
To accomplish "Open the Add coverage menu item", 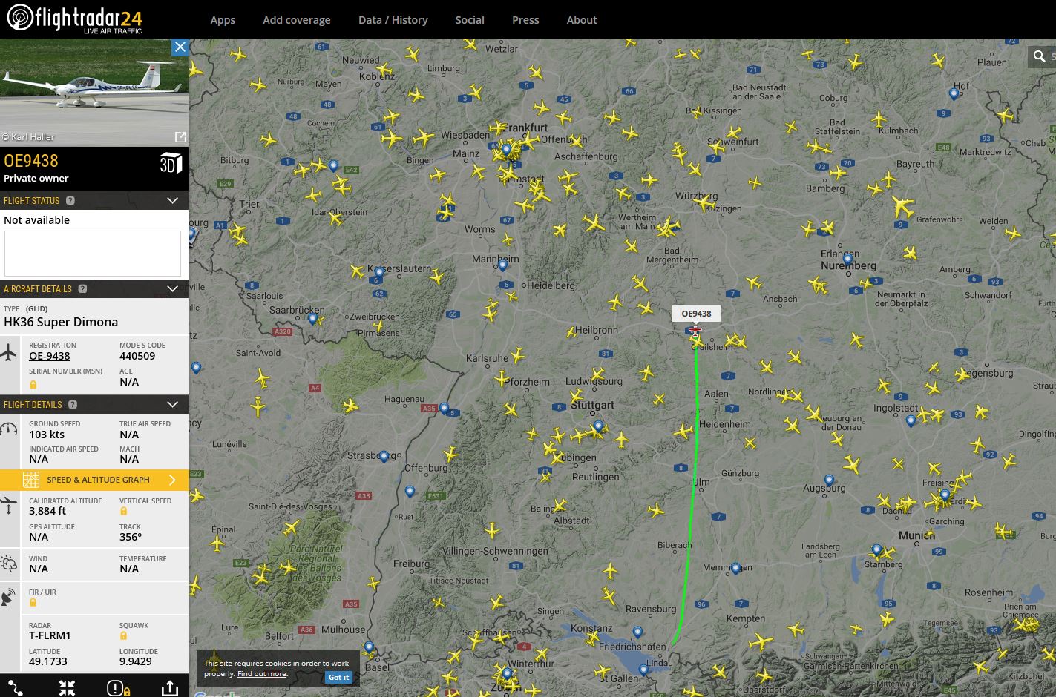I will tap(296, 20).
